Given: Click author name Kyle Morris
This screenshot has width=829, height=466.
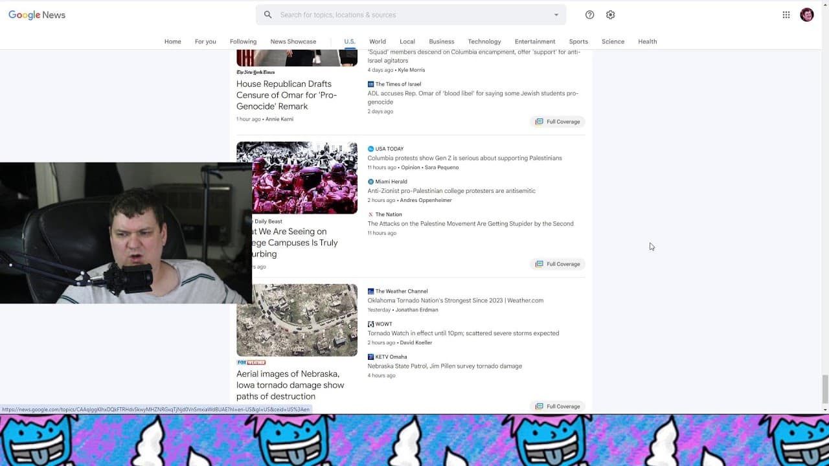Looking at the screenshot, I should pos(411,70).
